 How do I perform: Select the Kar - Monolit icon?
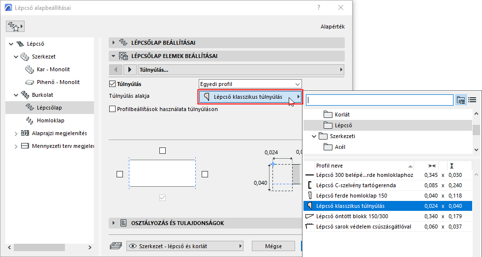[x=30, y=70]
